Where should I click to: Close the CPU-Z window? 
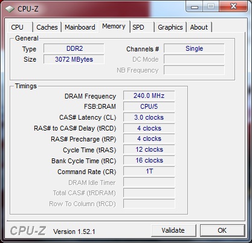pyautogui.click(x=233, y=7)
